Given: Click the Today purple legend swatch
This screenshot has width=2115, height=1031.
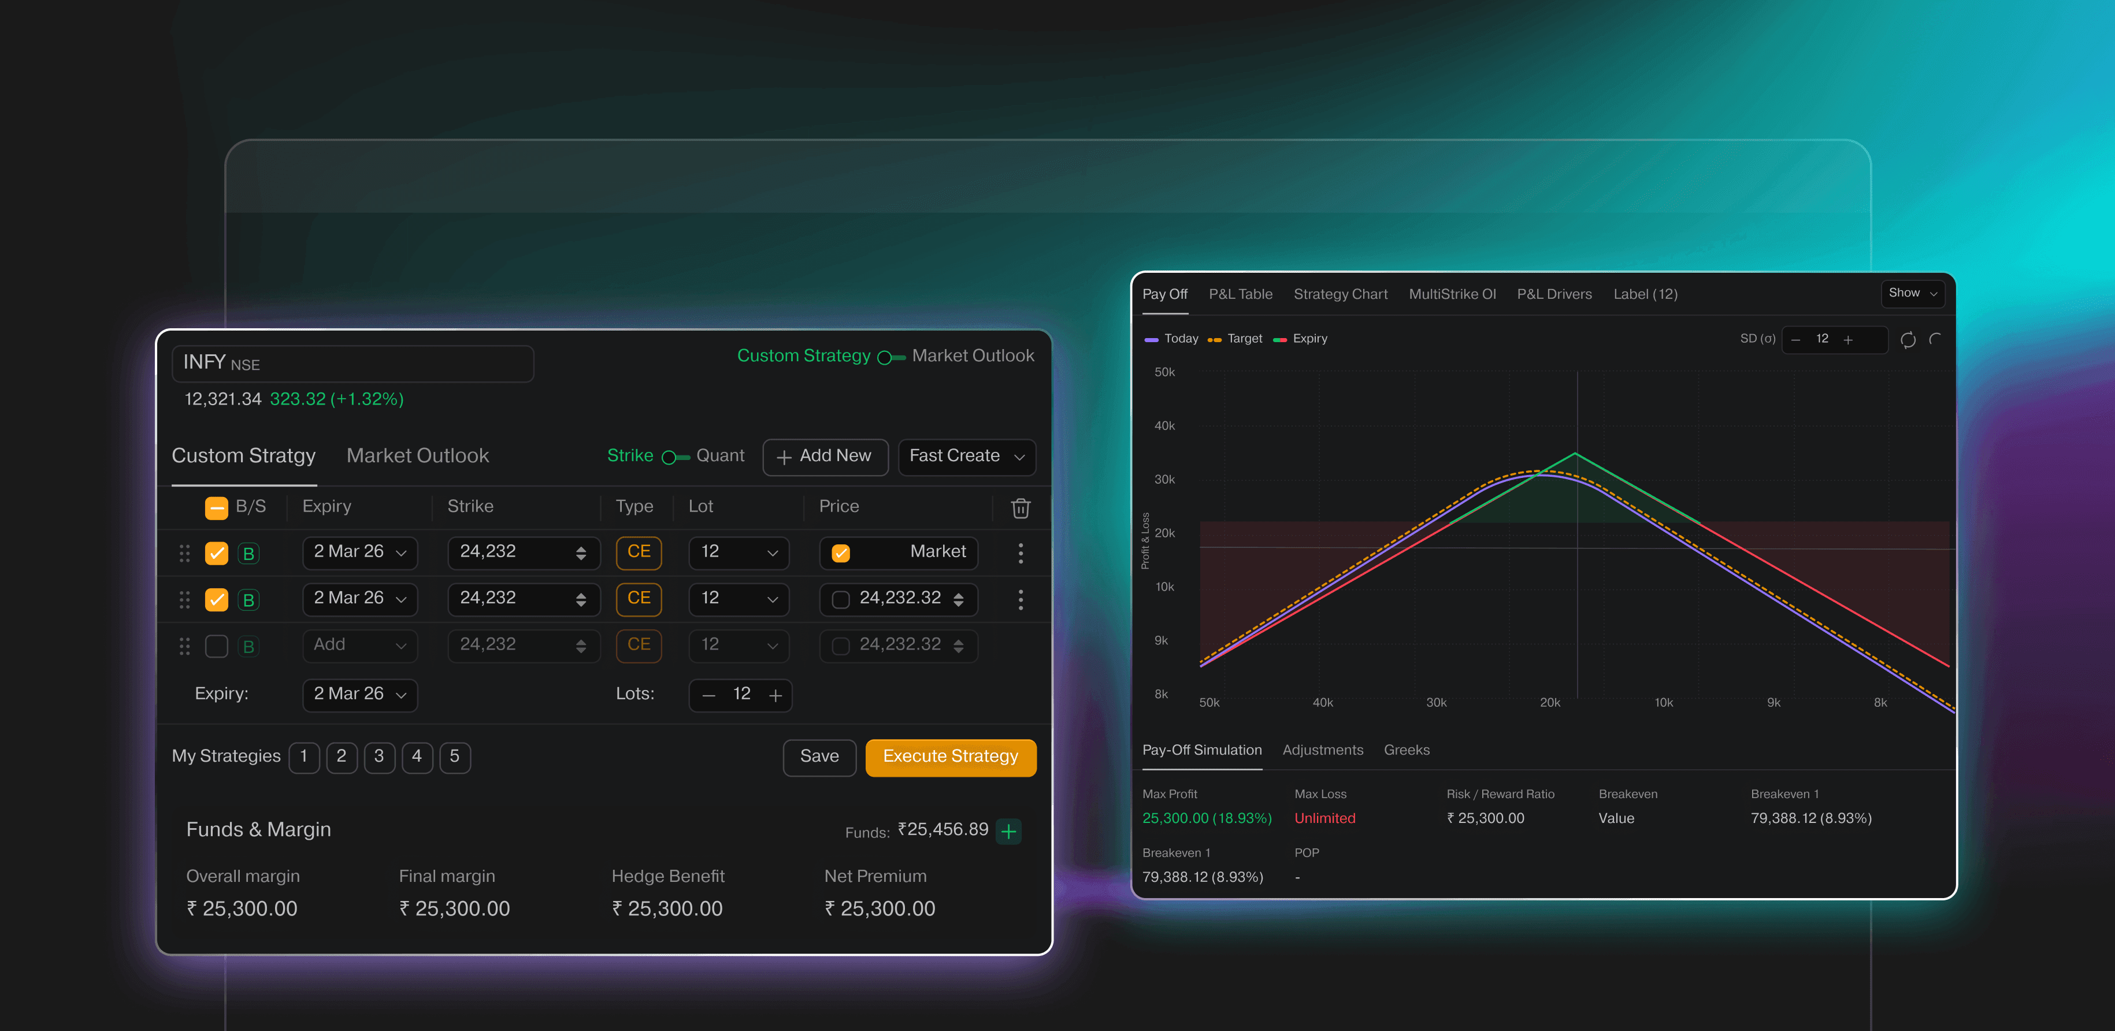Looking at the screenshot, I should [x=1151, y=340].
